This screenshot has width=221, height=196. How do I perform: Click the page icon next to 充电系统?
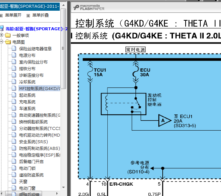(14, 102)
